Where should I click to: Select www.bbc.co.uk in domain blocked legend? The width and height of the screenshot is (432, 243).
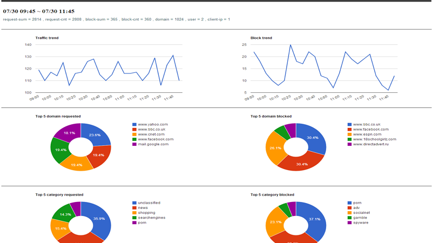[367, 125]
